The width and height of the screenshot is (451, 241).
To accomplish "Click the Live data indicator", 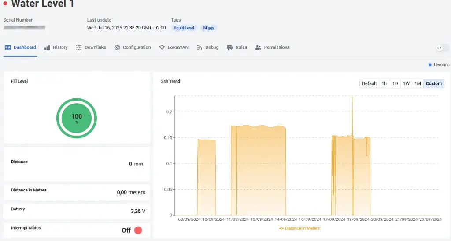I will tap(439, 65).
